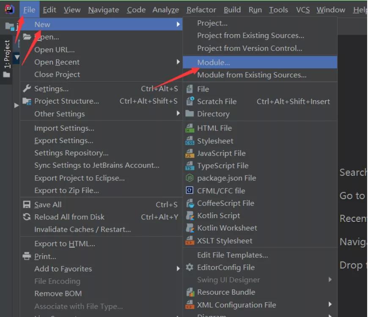Screen dimensions: 368x317
Task: Click the Resource Bundle icon
Action: pos(190,292)
